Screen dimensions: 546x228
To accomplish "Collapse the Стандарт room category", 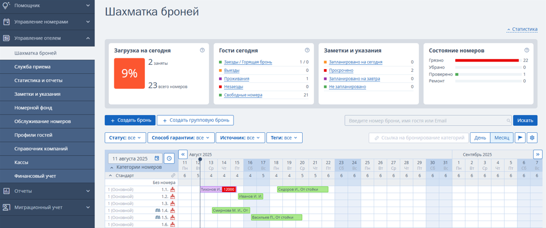I will click(x=111, y=176).
